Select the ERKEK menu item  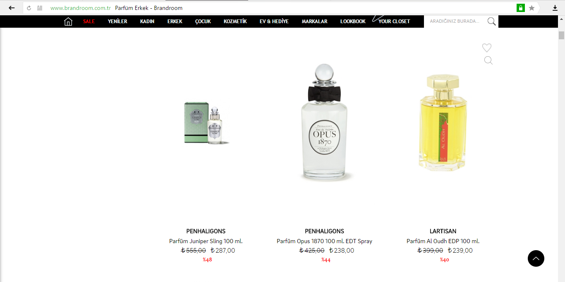click(175, 22)
